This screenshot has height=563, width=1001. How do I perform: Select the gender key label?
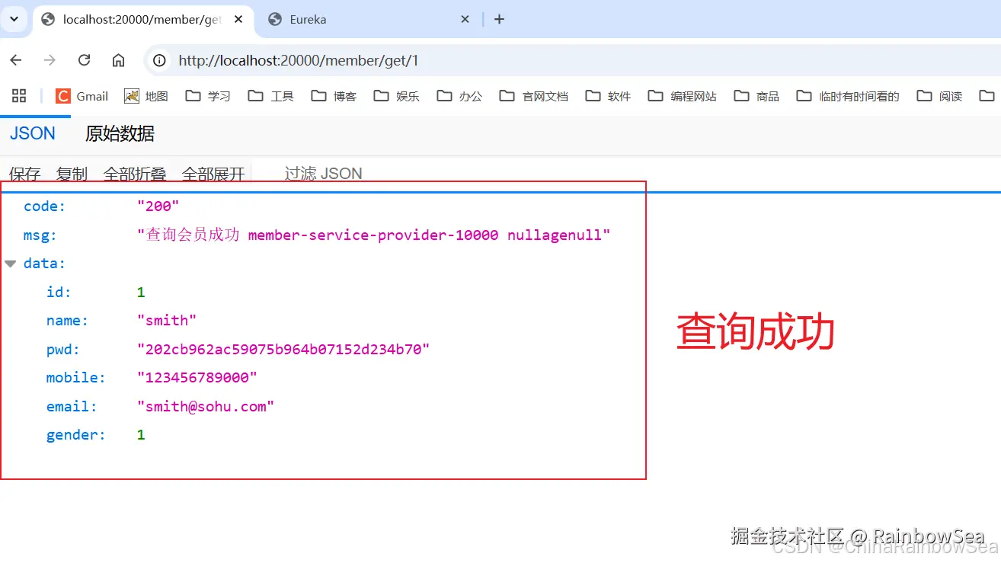(x=76, y=435)
